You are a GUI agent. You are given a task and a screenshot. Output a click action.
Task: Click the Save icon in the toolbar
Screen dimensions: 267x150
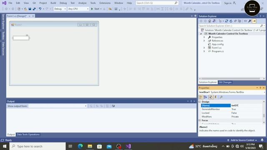30,9
